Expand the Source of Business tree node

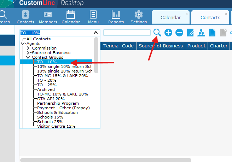pos(28,53)
